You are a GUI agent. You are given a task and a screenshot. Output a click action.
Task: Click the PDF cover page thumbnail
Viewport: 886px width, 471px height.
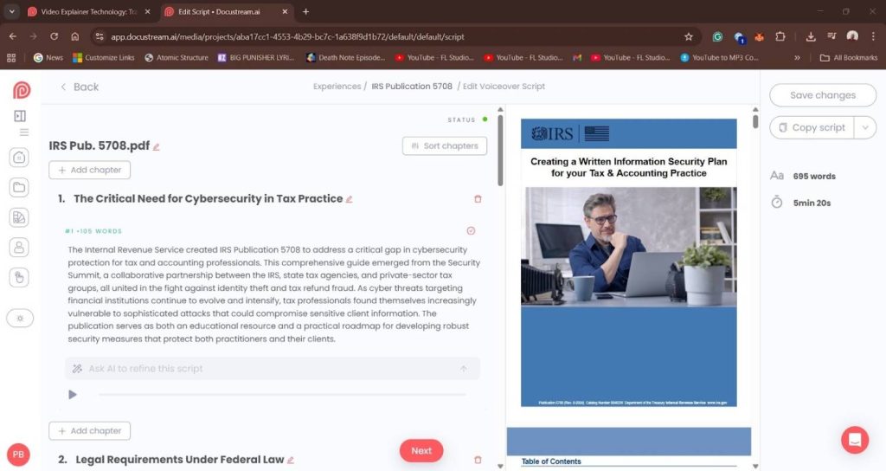click(x=628, y=262)
